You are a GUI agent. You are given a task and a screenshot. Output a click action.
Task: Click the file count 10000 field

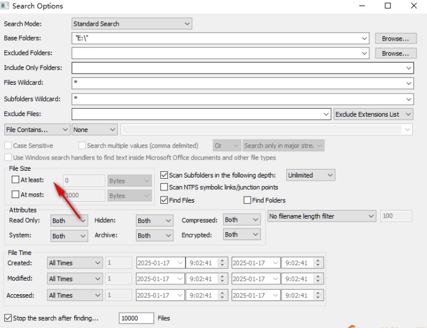pyautogui.click(x=136, y=318)
